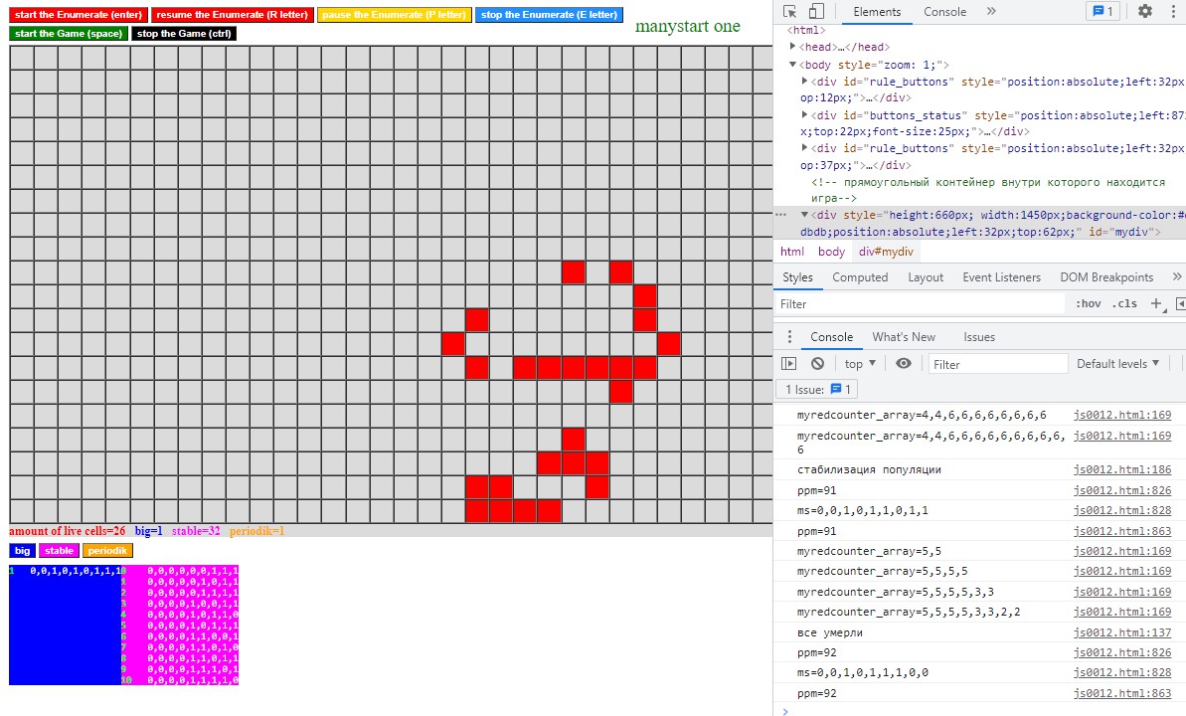Select div#mydiv in the breadcrumb
Image resolution: width=1186 pixels, height=716 pixels.
click(x=886, y=252)
